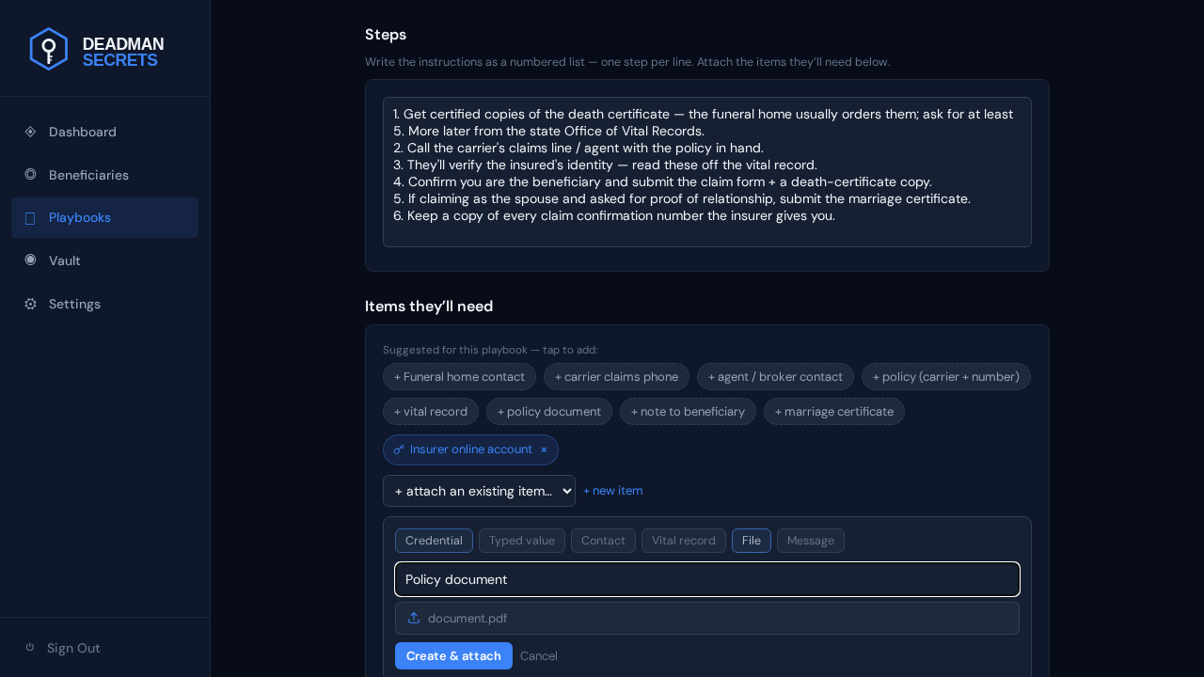Viewport: 1204px width, 677px height.
Task: Remove the Insurer online account chip
Action: point(544,449)
